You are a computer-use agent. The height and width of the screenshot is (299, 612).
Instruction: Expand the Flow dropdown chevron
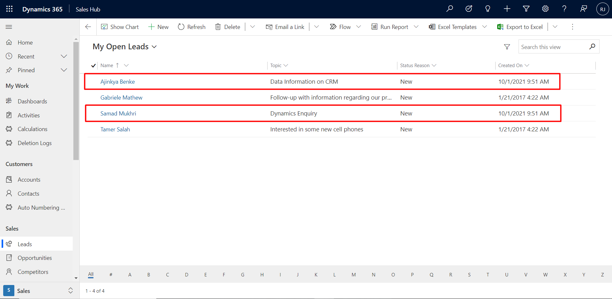pyautogui.click(x=358, y=27)
